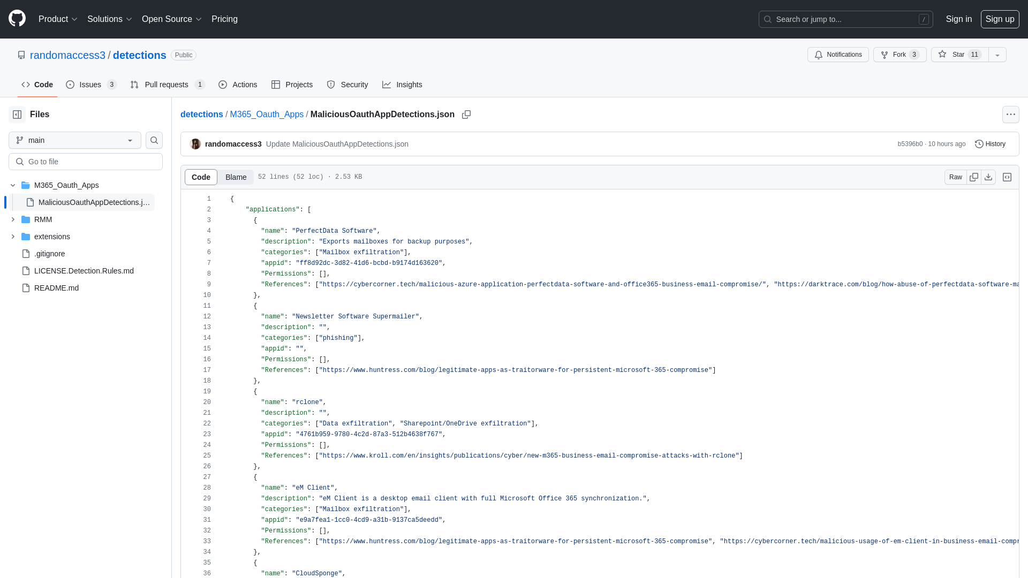Open the Projects tab

point(292,85)
